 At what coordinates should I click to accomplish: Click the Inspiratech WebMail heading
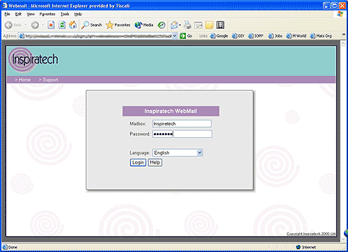[x=171, y=111]
